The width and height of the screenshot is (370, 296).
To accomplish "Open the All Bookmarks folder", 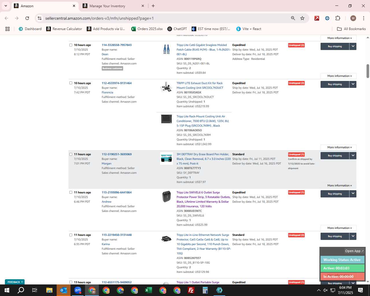I will pos(351,29).
